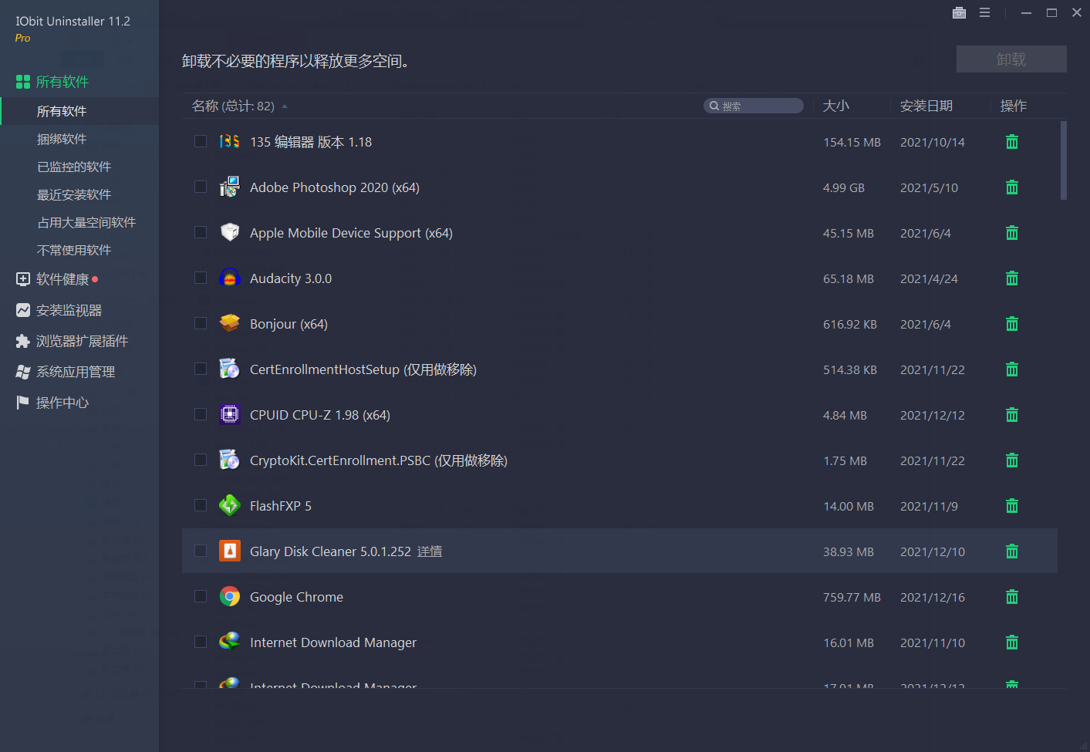Open the toolbox briefcase icon in title bar
Image resolution: width=1090 pixels, height=752 pixels.
pos(959,12)
